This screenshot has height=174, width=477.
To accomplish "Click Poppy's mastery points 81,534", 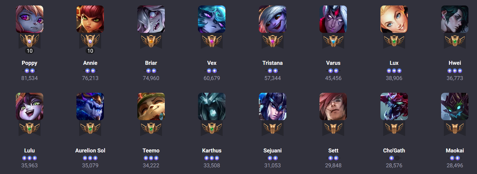I will 30,78.
